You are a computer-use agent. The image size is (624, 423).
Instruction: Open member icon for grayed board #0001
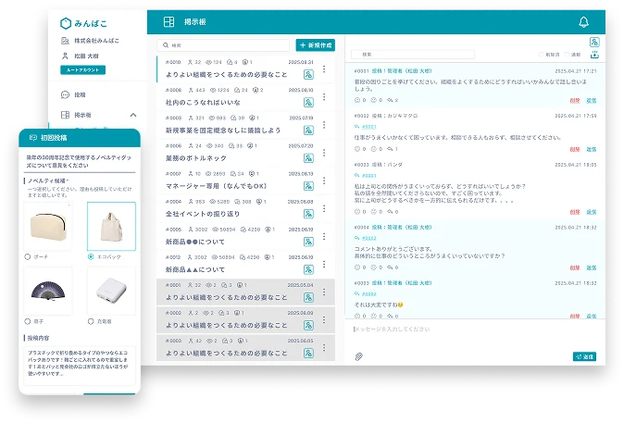308,297
